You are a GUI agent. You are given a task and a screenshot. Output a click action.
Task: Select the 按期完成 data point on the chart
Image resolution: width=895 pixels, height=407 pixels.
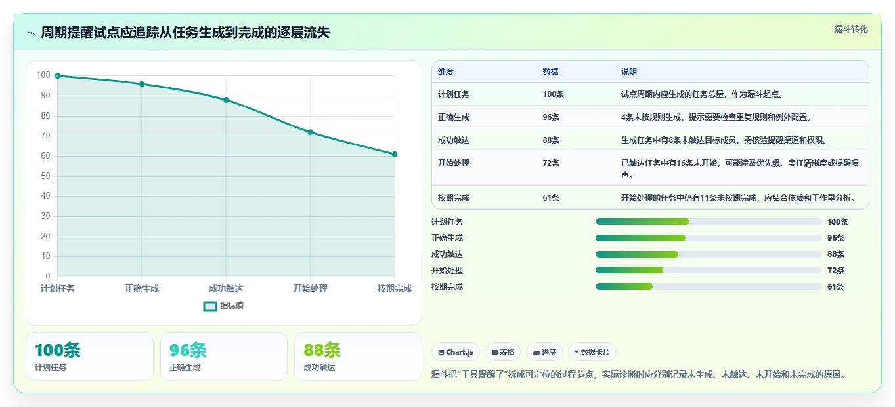(x=395, y=154)
